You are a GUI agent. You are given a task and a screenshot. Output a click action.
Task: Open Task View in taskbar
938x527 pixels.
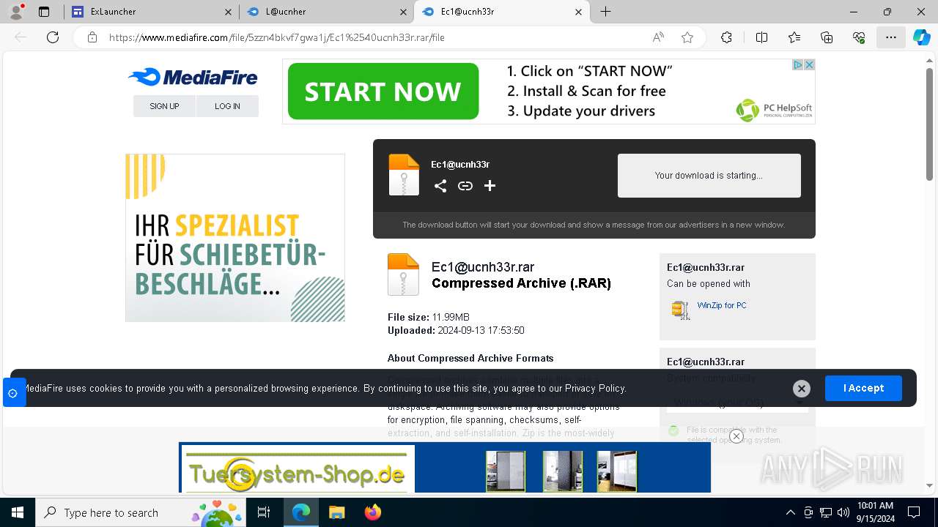(x=264, y=512)
